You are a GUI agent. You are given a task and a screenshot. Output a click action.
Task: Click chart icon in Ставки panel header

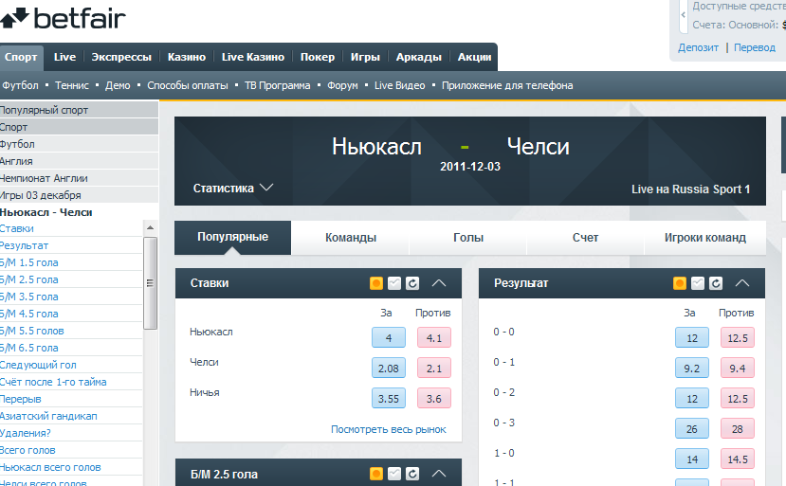click(x=394, y=283)
